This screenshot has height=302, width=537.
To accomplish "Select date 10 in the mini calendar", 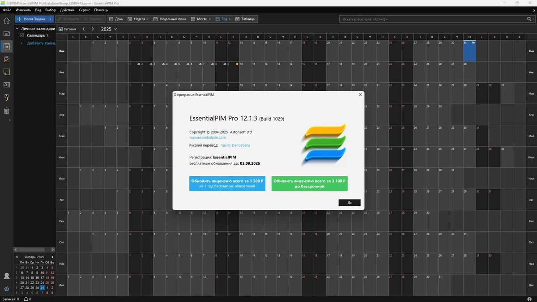I will pyautogui.click(x=42, y=272).
